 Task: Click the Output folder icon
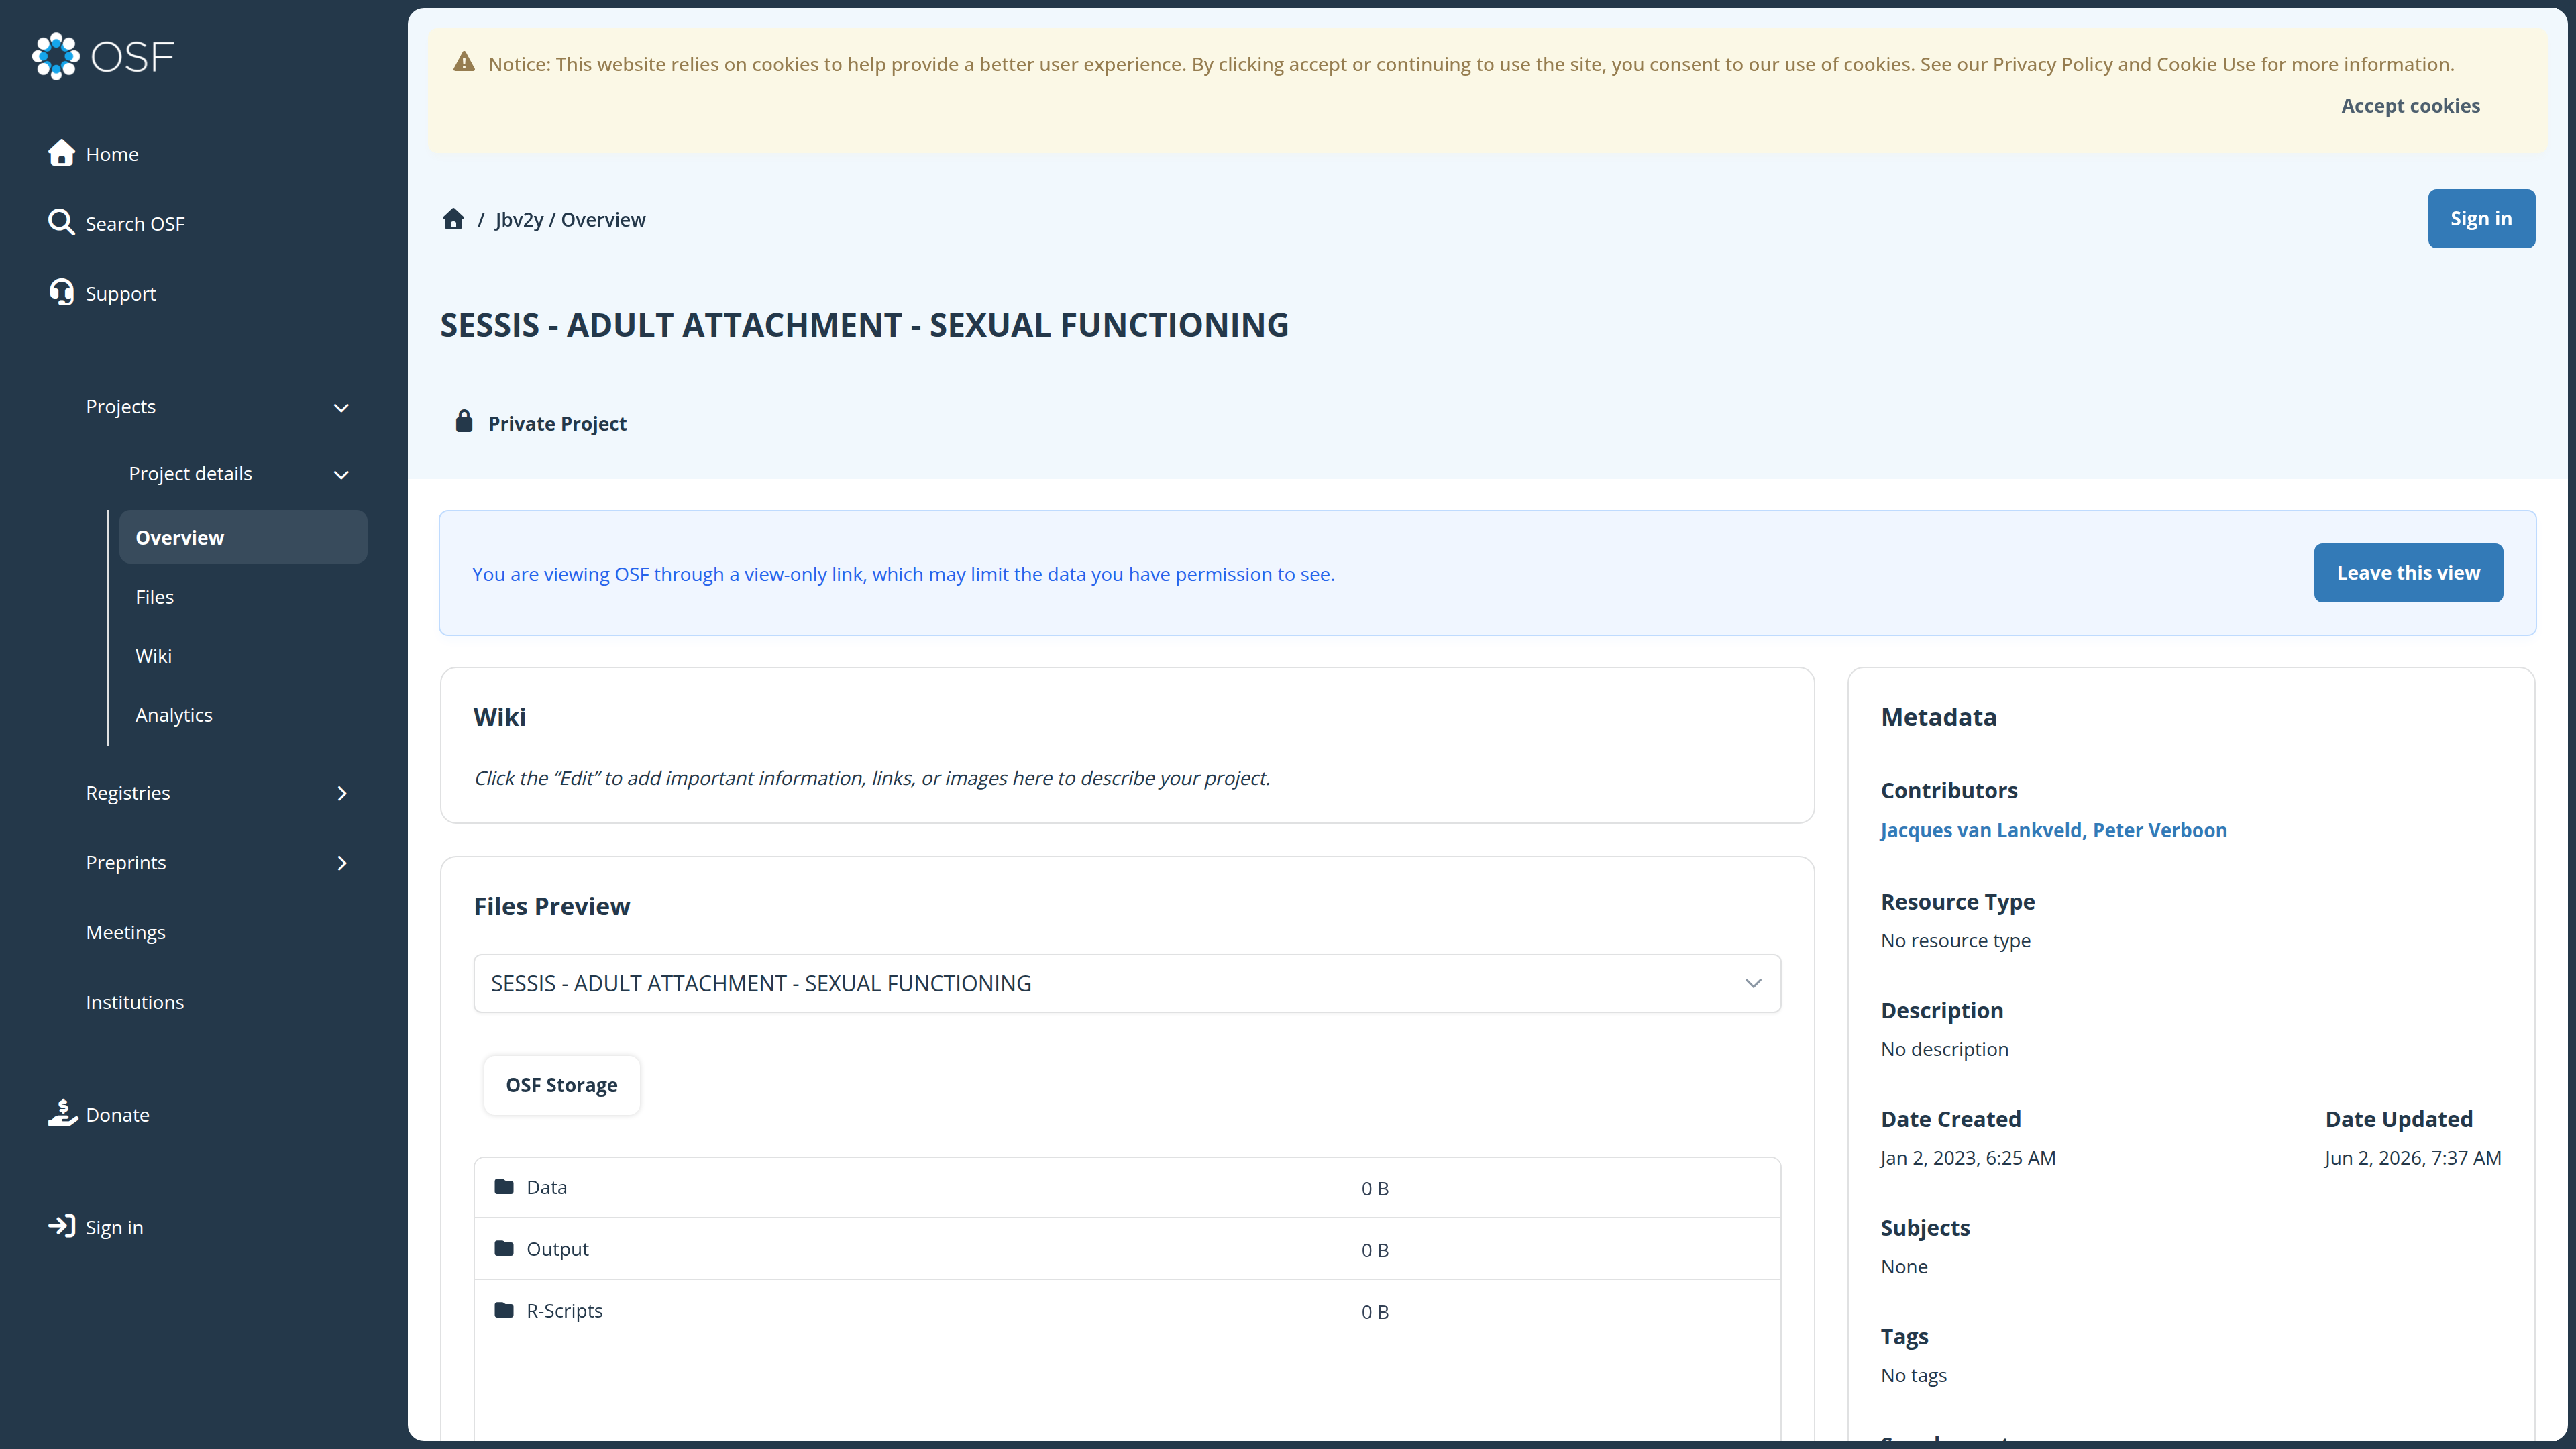coord(504,1248)
